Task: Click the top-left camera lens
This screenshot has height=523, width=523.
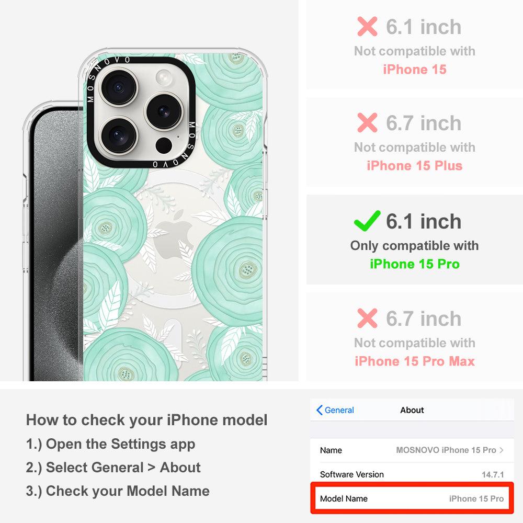Action: point(118,88)
